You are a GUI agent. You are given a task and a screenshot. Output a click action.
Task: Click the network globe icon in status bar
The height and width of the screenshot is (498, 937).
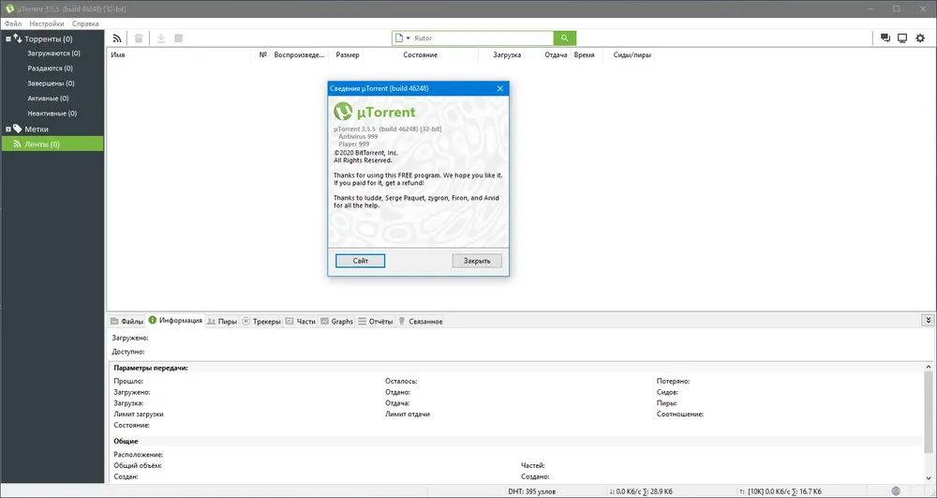click(896, 491)
